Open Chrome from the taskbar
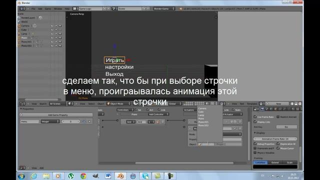320x180 pixels. (x=83, y=176)
